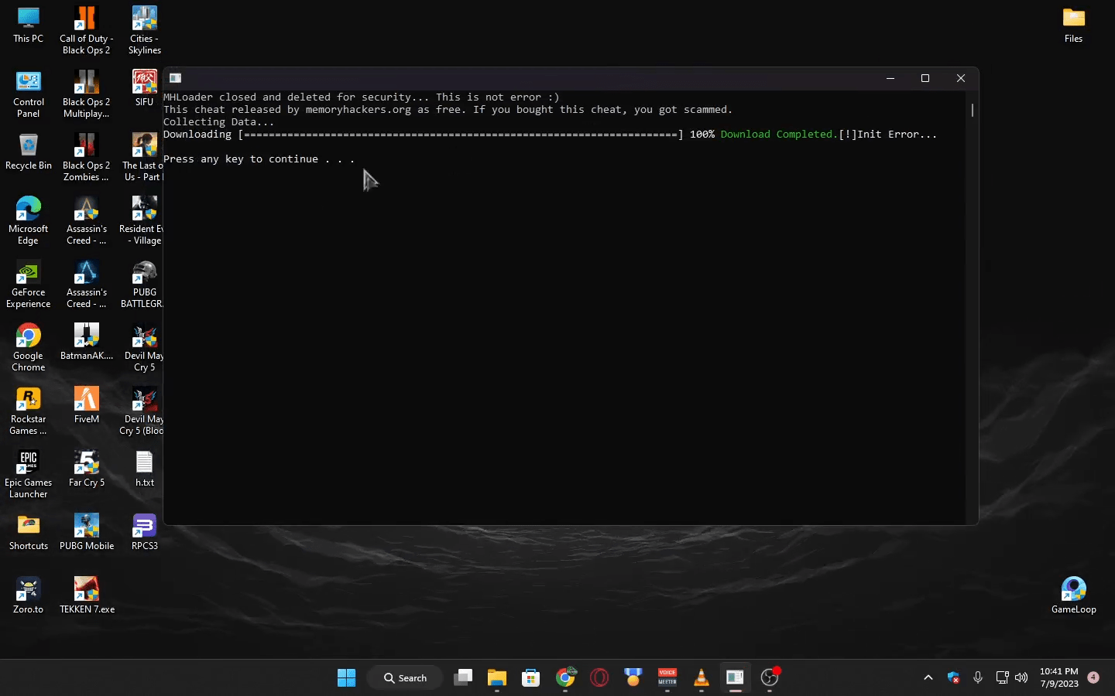Image resolution: width=1115 pixels, height=696 pixels.
Task: Switch to Google Chrome on the taskbar
Action: coord(565,678)
